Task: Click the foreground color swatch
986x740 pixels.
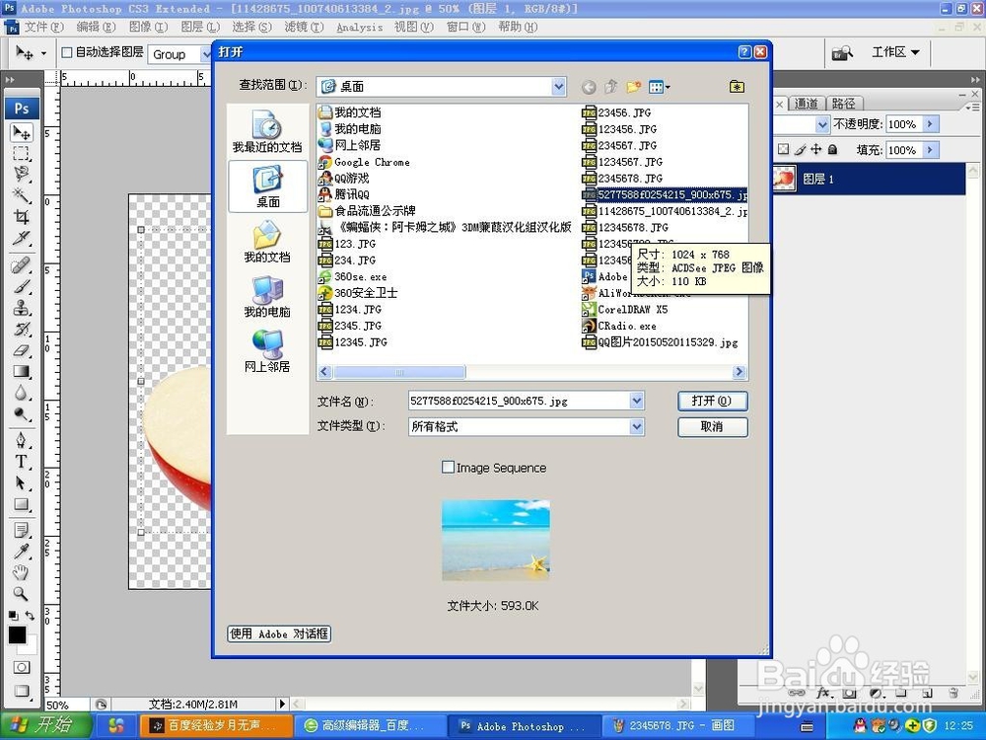Action: pyautogui.click(x=15, y=636)
